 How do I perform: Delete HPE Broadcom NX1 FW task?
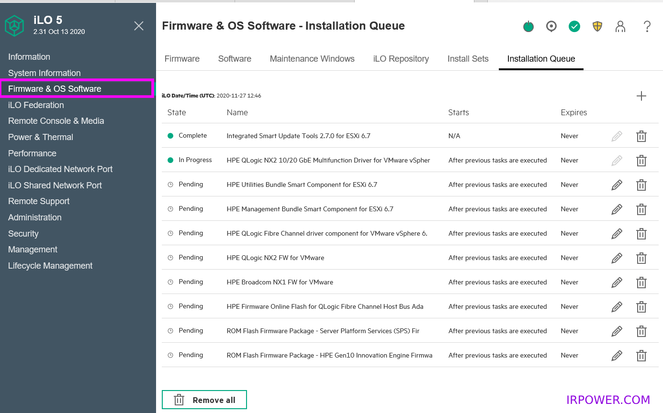pyautogui.click(x=641, y=283)
